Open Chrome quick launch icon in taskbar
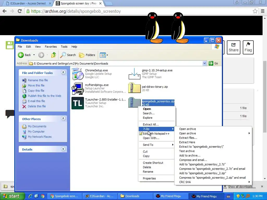 (x=43, y=196)
